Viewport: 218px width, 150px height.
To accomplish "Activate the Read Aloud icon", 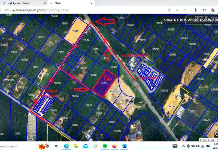I will [177, 10].
